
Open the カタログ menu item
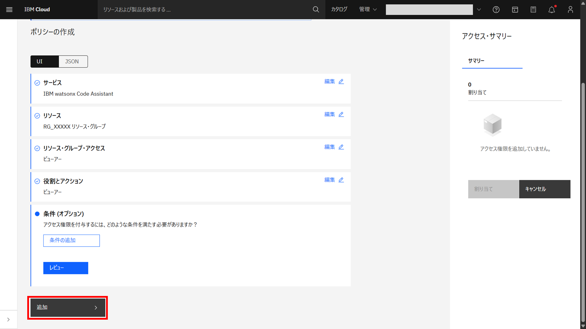[x=339, y=10]
